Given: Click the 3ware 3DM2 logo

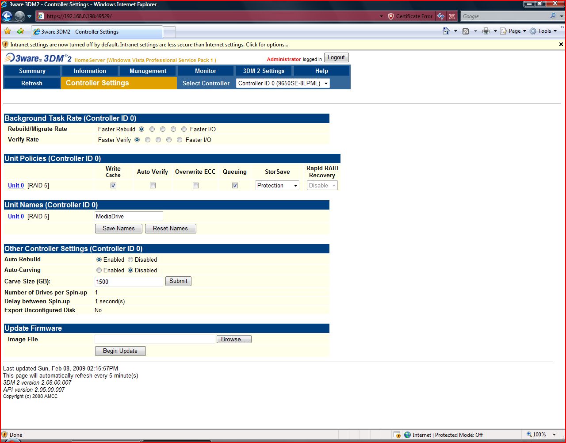Looking at the screenshot, I should click(38, 58).
